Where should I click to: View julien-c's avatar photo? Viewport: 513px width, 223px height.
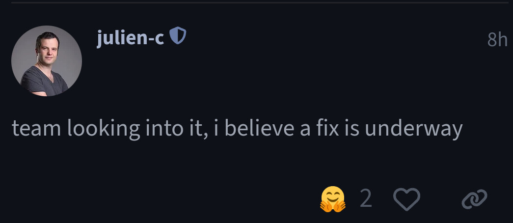(47, 61)
